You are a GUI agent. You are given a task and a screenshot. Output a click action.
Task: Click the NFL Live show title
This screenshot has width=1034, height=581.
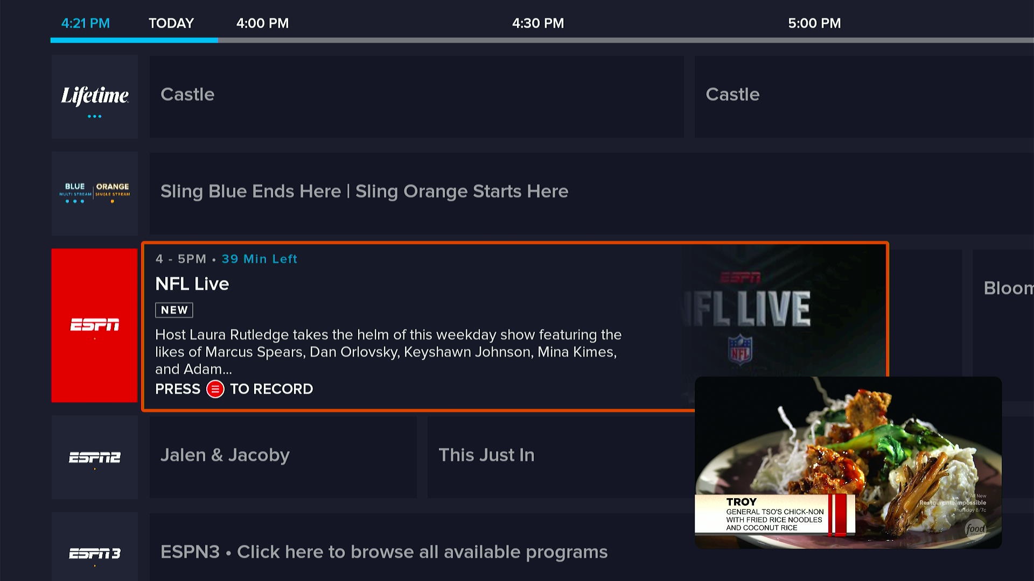pyautogui.click(x=192, y=283)
